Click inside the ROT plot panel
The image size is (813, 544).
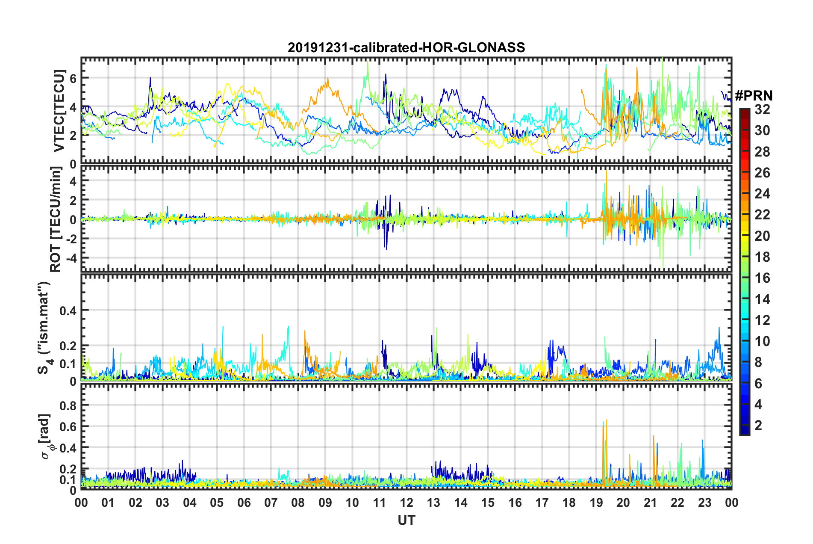pos(406,219)
